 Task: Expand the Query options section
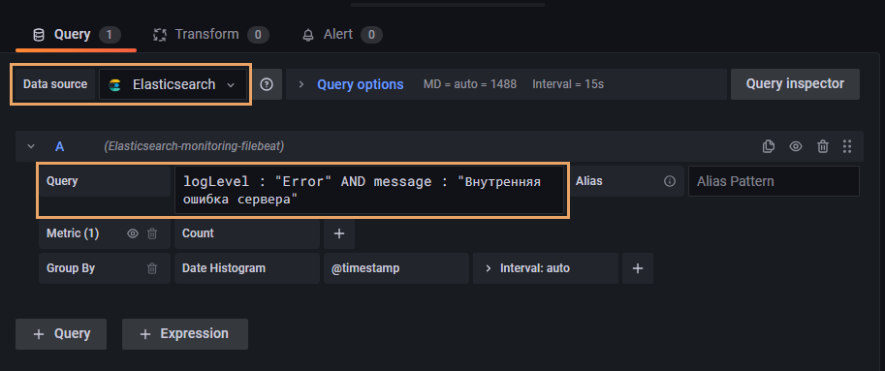click(x=360, y=84)
